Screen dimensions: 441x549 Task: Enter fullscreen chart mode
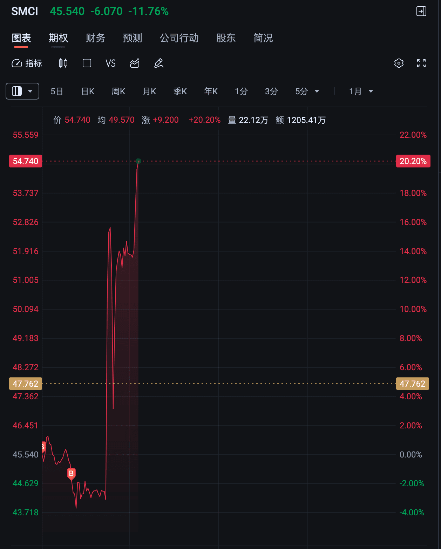421,63
